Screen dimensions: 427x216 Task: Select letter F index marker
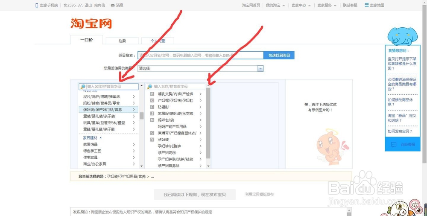point(152,107)
